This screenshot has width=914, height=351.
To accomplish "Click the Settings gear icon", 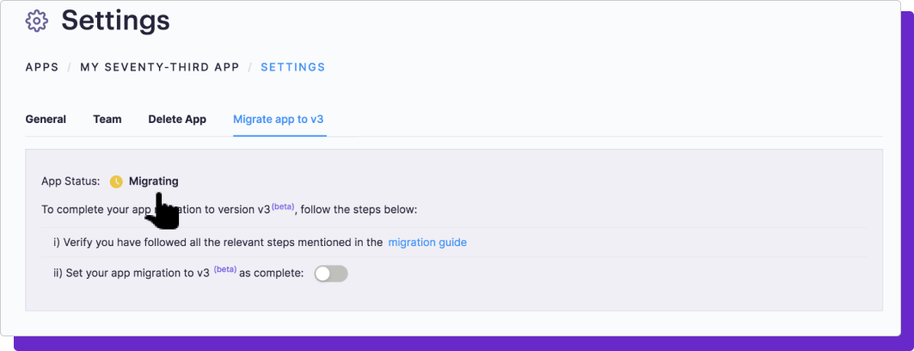I will (37, 21).
